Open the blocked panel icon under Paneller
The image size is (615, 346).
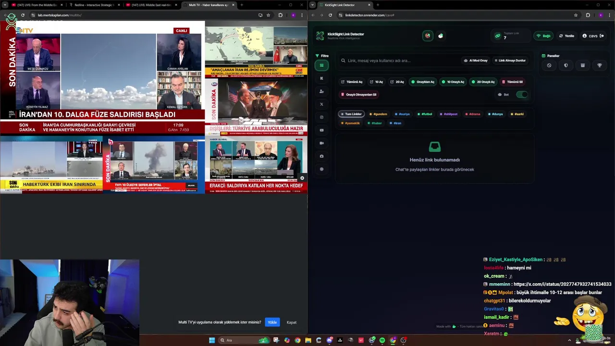(x=549, y=65)
